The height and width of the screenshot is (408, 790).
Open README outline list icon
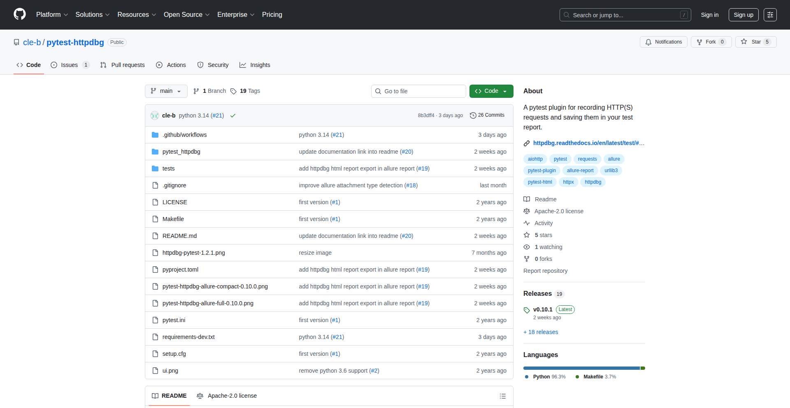pyautogui.click(x=502, y=396)
